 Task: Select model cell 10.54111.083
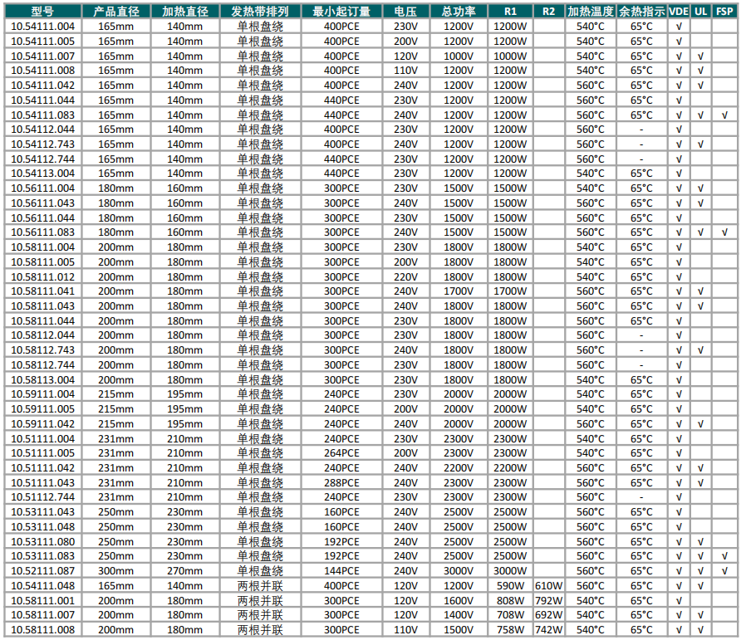coord(43,115)
